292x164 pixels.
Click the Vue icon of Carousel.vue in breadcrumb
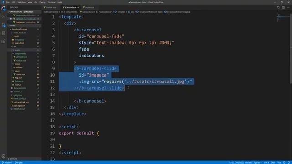pyautogui.click(x=81, y=12)
